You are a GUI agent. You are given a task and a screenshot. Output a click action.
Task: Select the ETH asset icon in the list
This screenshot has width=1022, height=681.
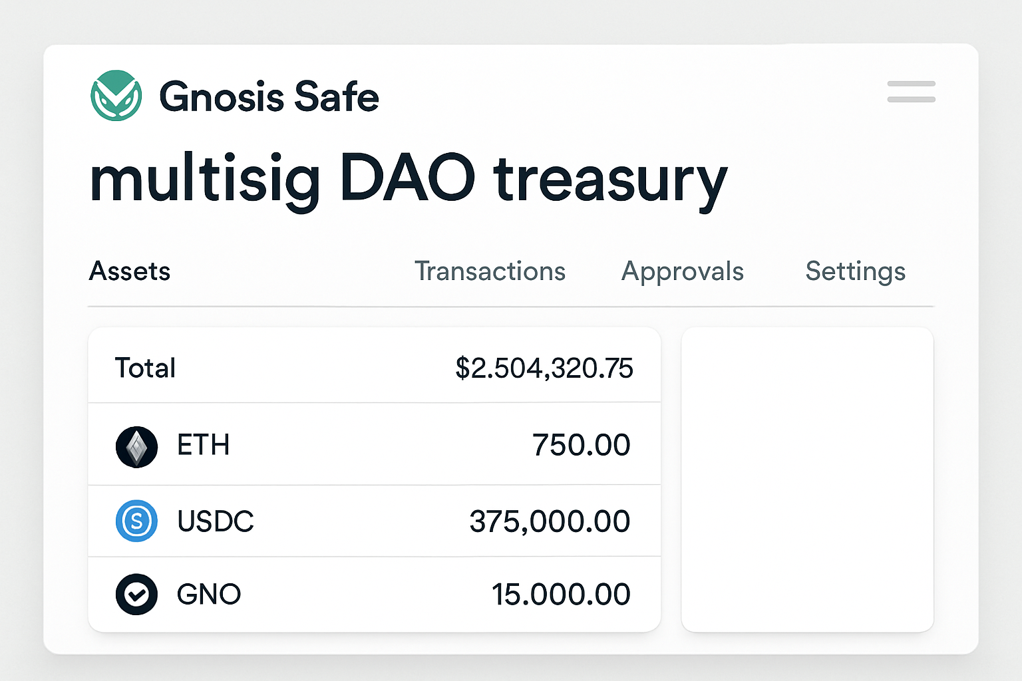[x=136, y=444]
